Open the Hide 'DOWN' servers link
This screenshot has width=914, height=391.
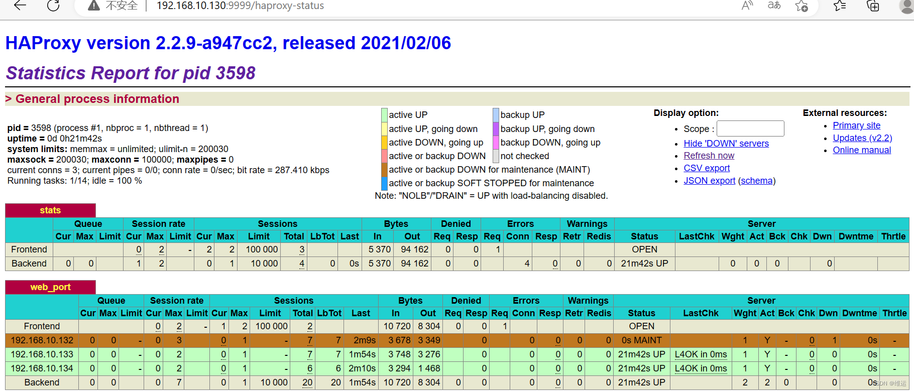coord(726,144)
